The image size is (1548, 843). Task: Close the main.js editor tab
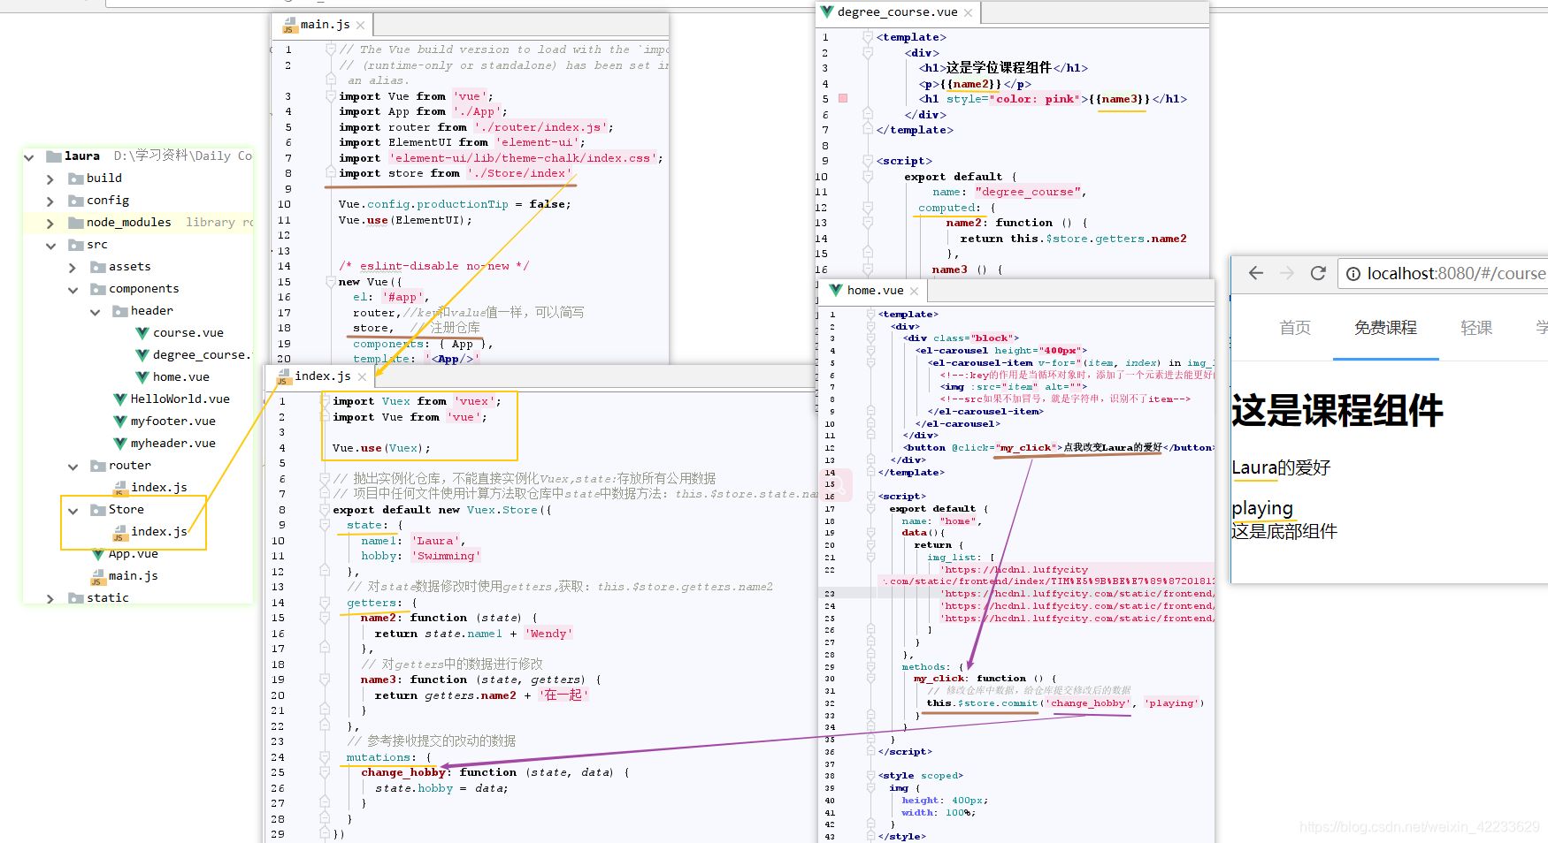(x=361, y=26)
